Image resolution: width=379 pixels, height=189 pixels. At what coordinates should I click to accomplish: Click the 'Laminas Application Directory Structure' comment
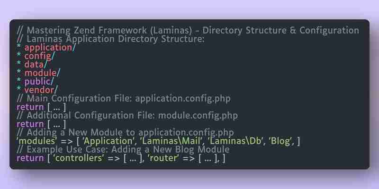tap(111, 39)
